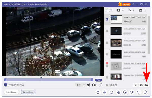Enable the Select All checkbox
The height and width of the screenshot is (98, 152).
click(x=107, y=85)
